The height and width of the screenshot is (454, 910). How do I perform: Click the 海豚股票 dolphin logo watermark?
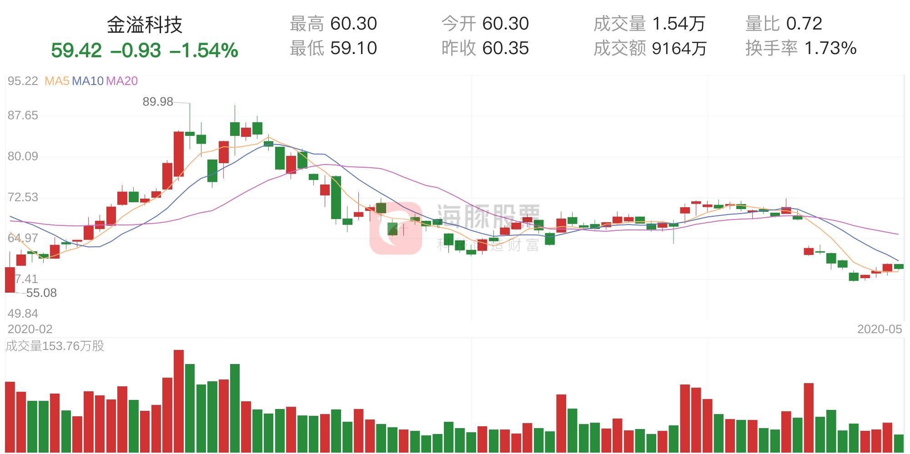(x=395, y=228)
